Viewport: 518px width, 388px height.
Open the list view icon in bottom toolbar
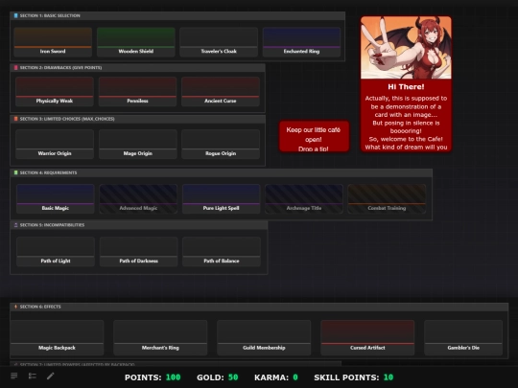pos(13,376)
